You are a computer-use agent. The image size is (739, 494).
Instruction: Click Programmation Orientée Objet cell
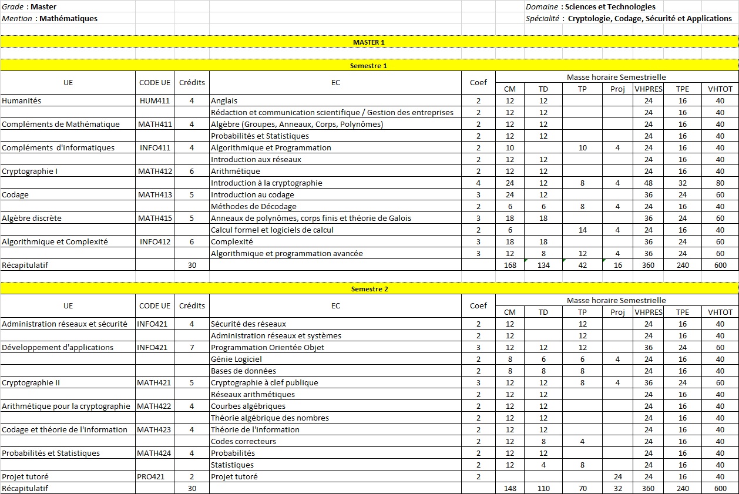pyautogui.click(x=335, y=347)
